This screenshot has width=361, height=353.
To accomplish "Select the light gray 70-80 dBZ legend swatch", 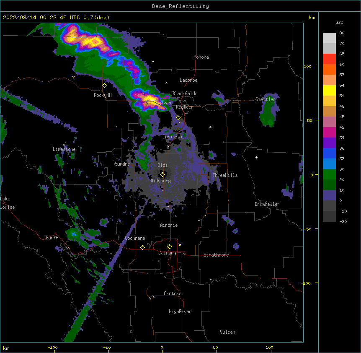I will 329,38.
